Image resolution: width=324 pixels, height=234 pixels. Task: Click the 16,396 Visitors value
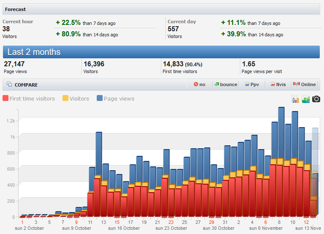pyautogui.click(x=94, y=64)
